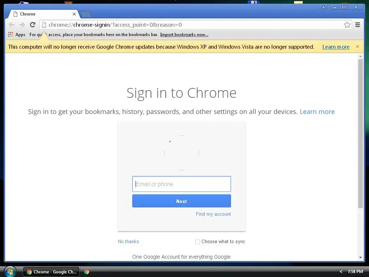Click the 7:58 PM taskbar clock
The width and height of the screenshot is (369, 277).
click(x=355, y=272)
